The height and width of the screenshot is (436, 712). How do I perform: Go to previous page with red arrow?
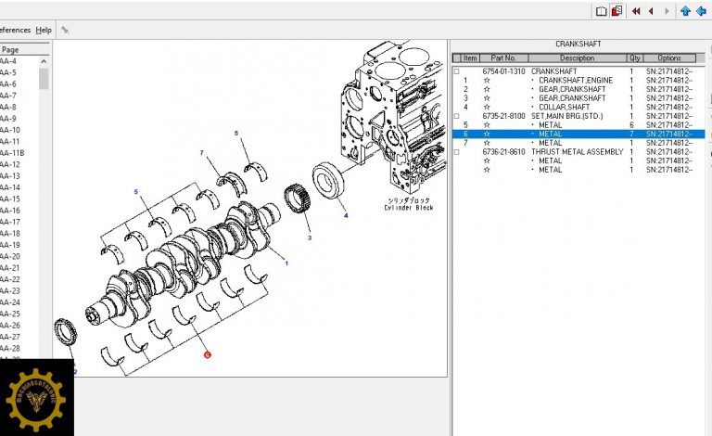pos(651,11)
